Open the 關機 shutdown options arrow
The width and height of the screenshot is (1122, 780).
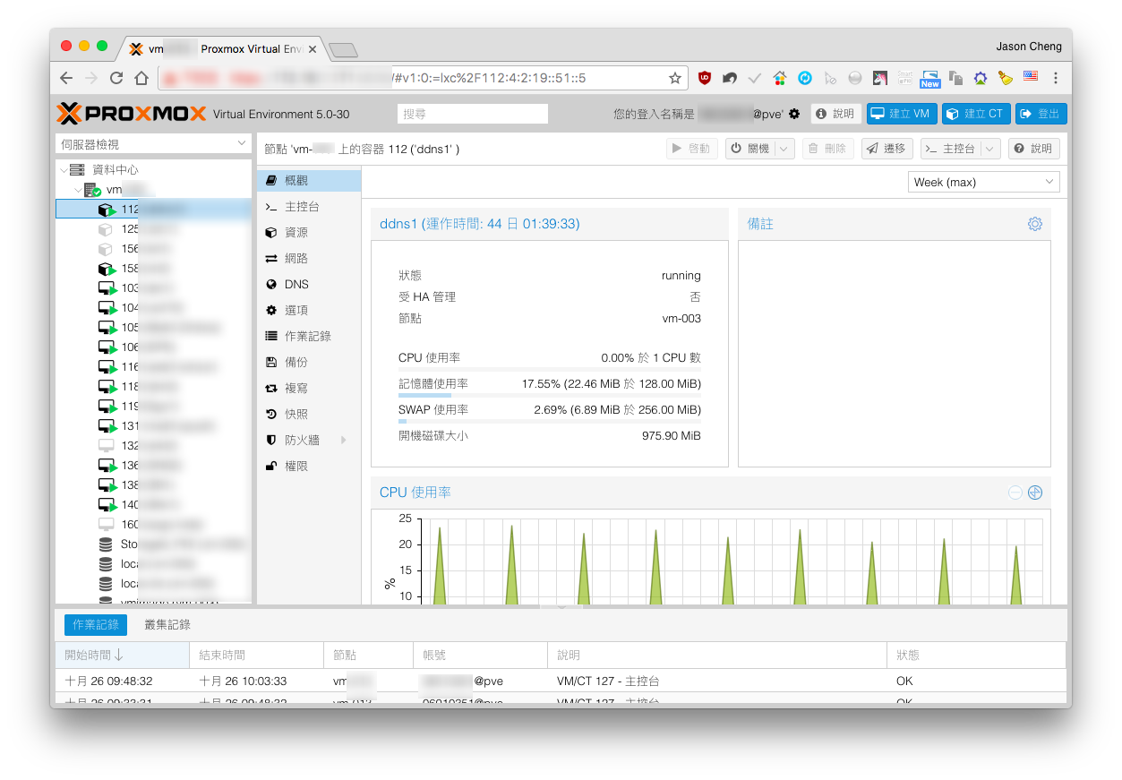(x=784, y=149)
